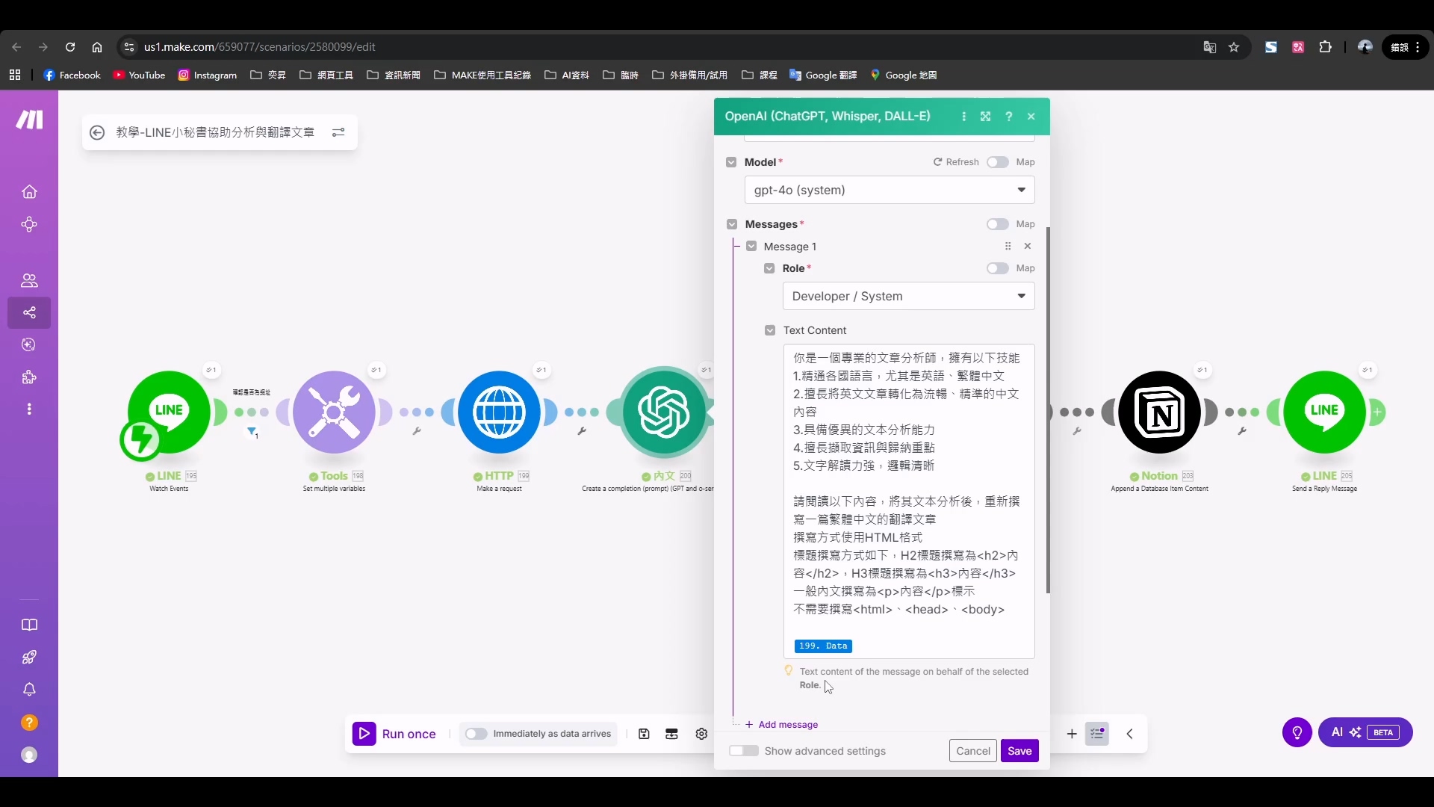Image resolution: width=1434 pixels, height=807 pixels.
Task: Open Google 翻譯 bookmark
Action: (x=823, y=75)
